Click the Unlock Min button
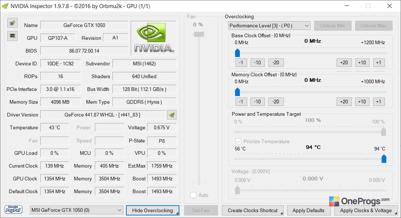Viewport: 401px width, 218px height. click(x=333, y=26)
